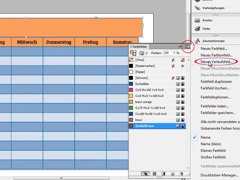Click the Freitag table header cell

91,42
